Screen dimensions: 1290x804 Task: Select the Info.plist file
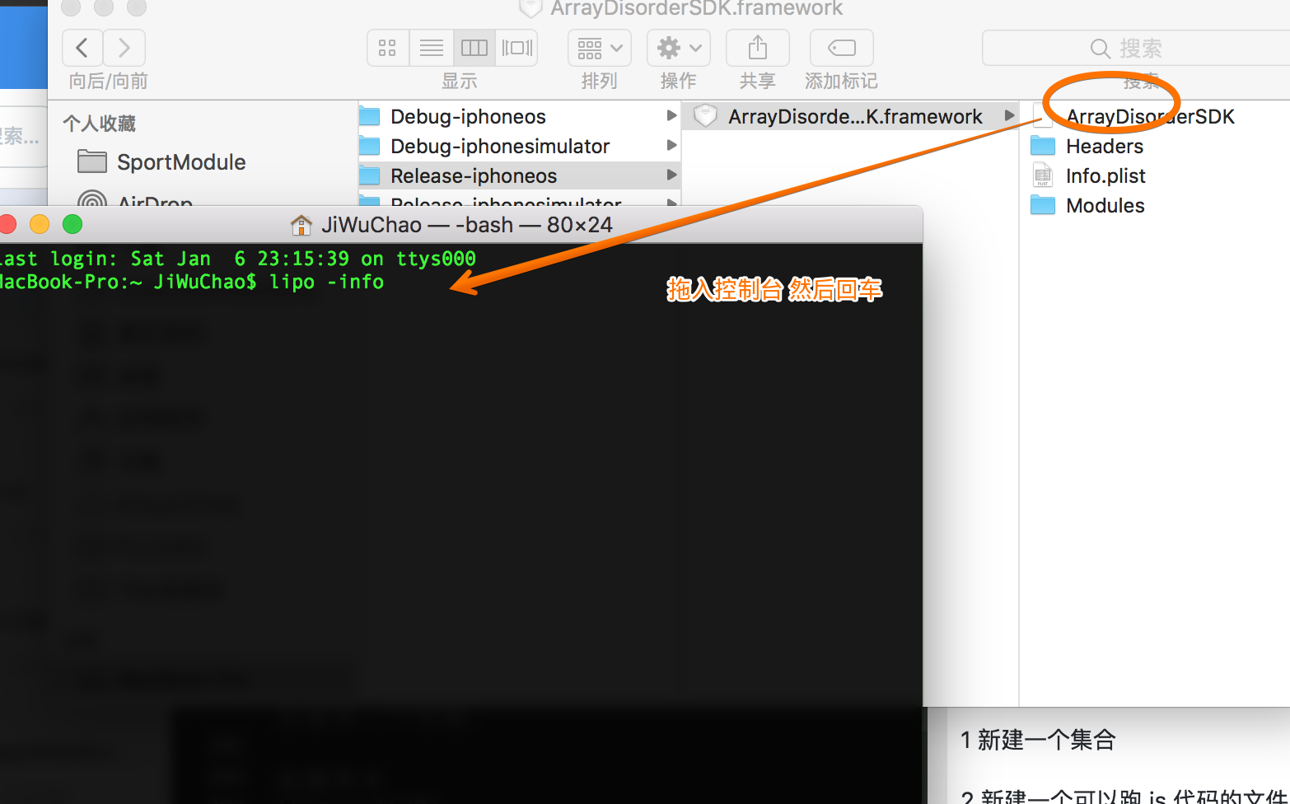[1105, 176]
